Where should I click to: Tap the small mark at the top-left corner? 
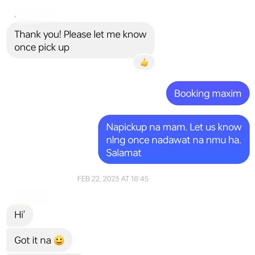click(15, 16)
